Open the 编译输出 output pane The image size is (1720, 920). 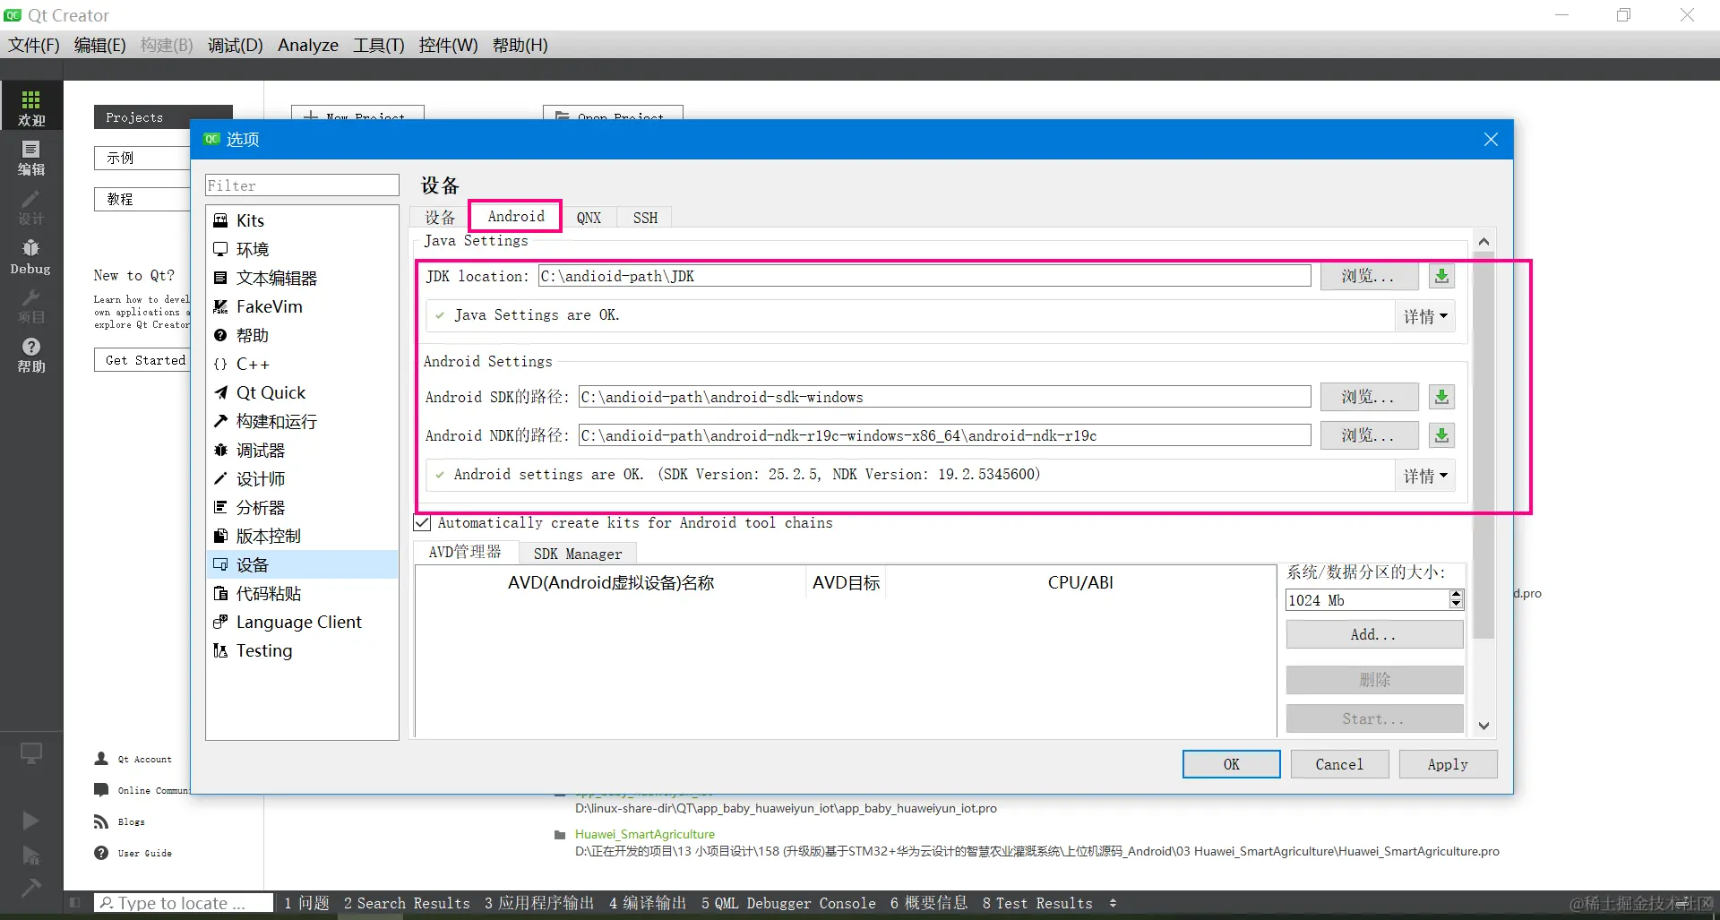coord(647,903)
